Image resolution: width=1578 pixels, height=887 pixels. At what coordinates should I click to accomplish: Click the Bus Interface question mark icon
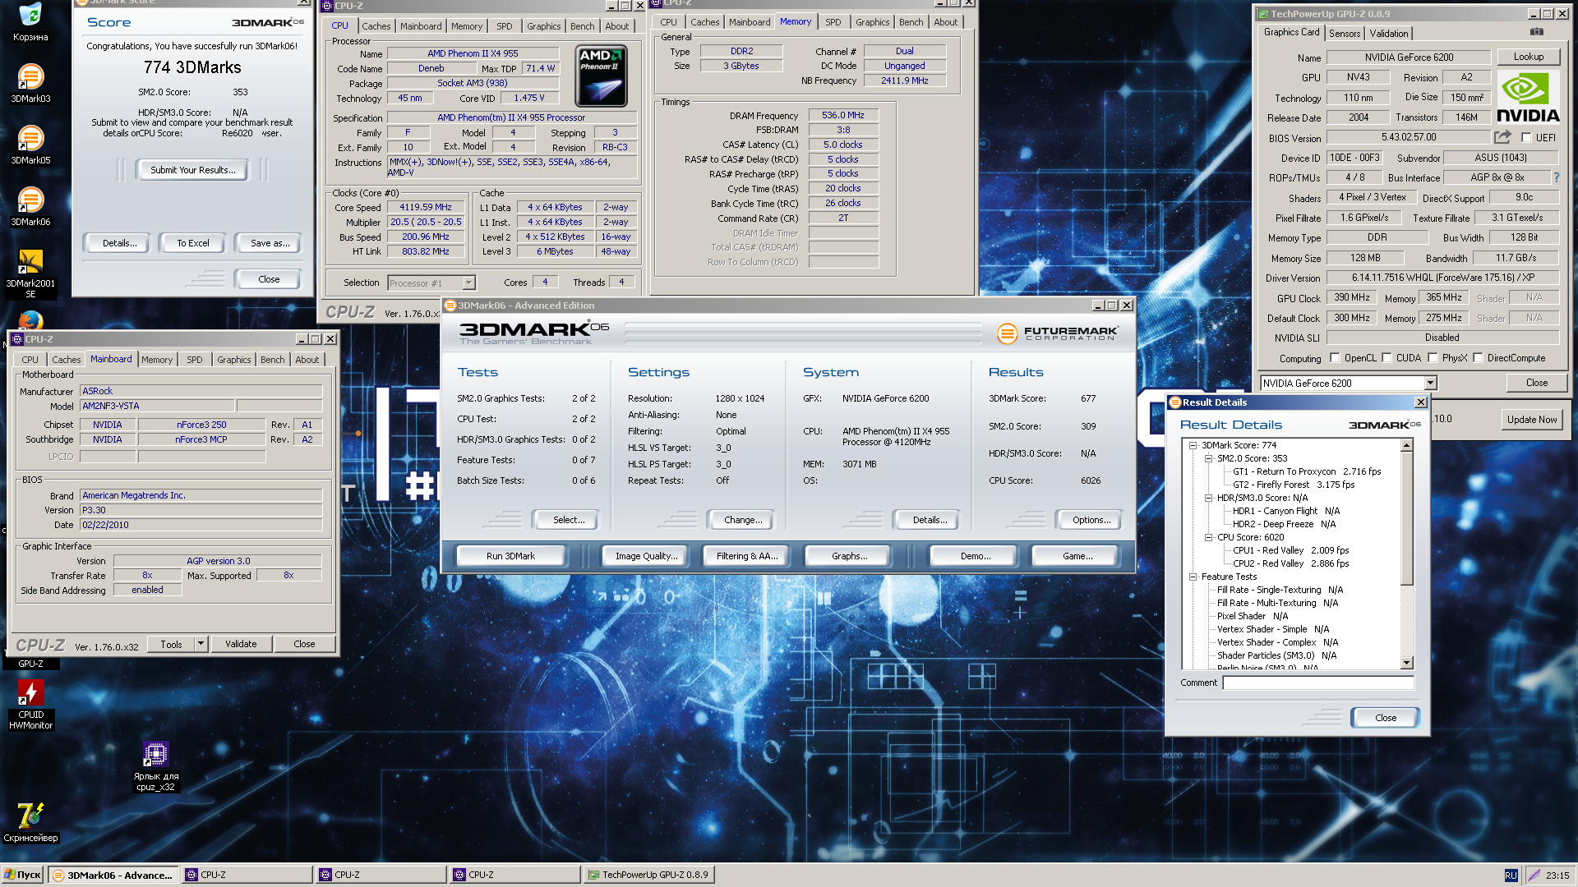[1556, 177]
